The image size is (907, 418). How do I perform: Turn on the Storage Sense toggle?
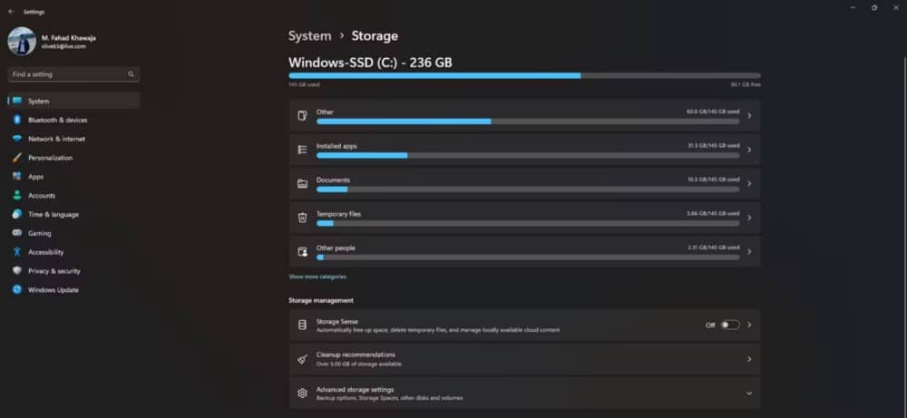click(x=730, y=325)
